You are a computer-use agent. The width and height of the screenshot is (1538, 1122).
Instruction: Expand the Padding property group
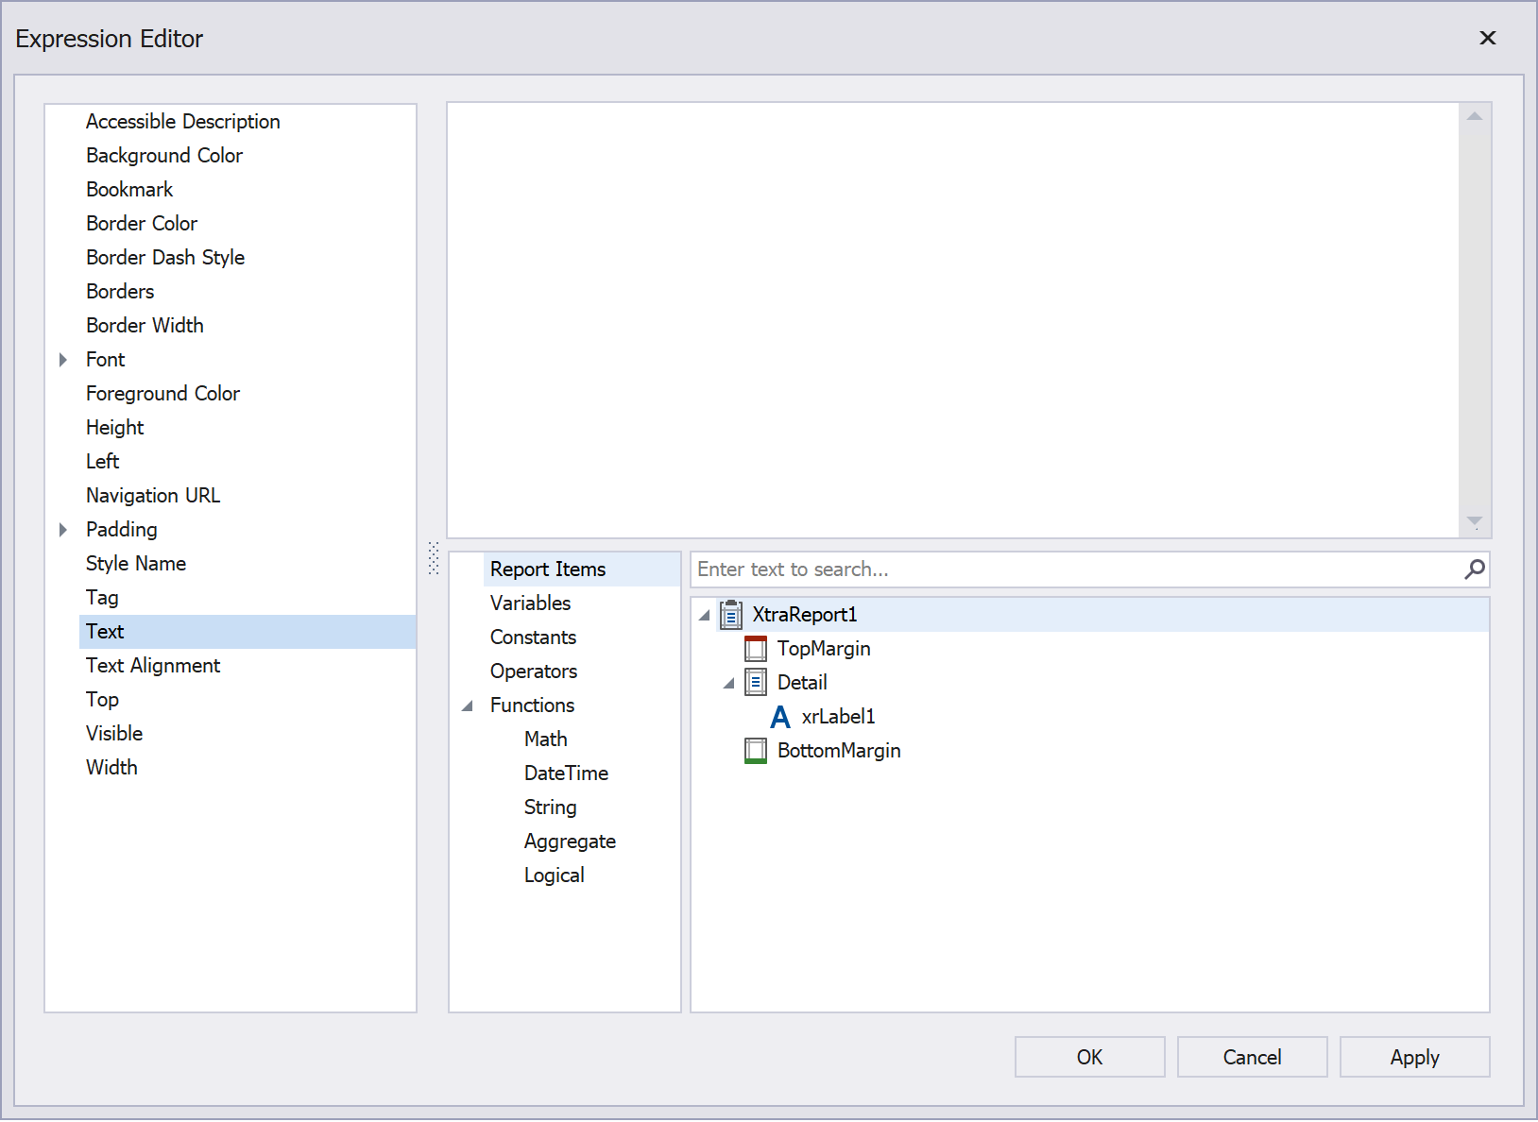[x=63, y=530]
